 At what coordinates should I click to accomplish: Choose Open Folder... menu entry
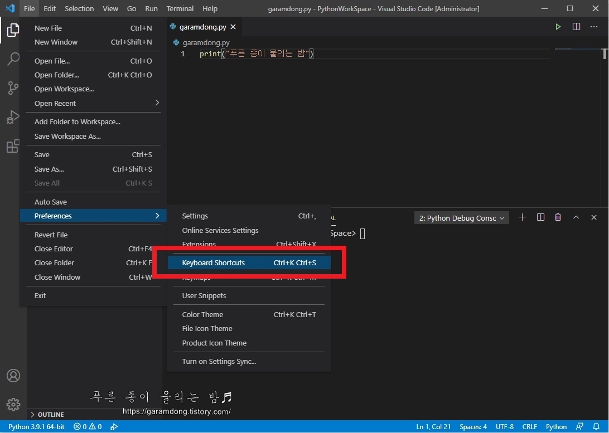click(x=93, y=75)
